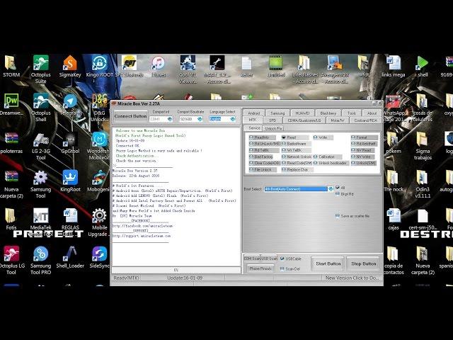Open the Mobile Upgrade desktop shortcut
453x340 pixels.
tap(99, 222)
